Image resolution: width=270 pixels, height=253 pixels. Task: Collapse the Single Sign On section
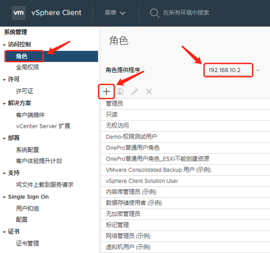[x=4, y=197]
